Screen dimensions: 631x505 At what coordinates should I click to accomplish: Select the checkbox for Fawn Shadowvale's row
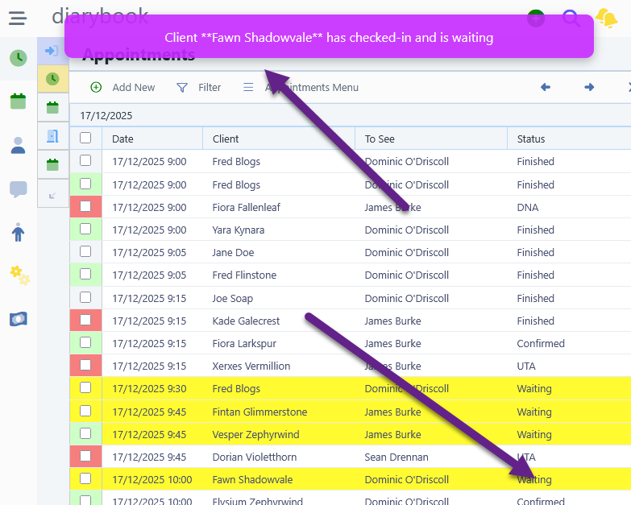point(85,479)
